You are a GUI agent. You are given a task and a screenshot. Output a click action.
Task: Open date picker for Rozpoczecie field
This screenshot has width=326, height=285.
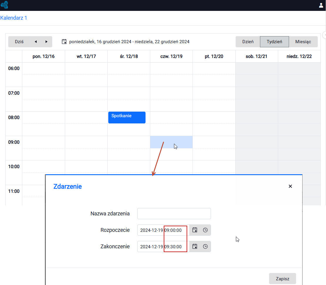(195, 230)
